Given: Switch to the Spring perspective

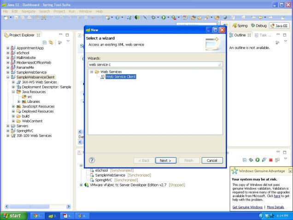Looking at the screenshot, I should [x=240, y=26].
